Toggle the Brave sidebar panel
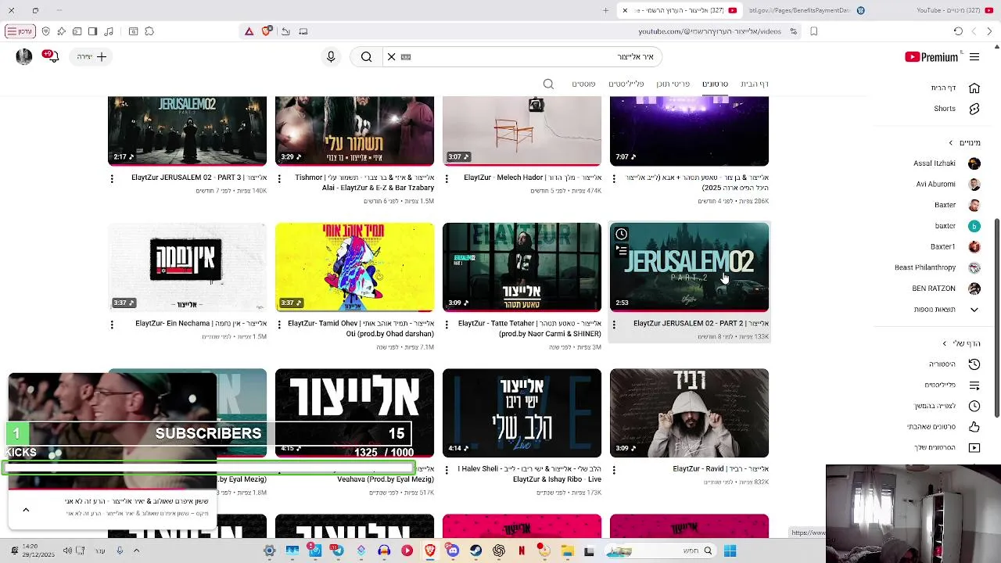 tap(92, 31)
